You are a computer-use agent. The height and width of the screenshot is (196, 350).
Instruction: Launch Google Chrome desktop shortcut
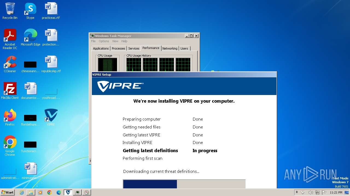pyautogui.click(x=10, y=146)
